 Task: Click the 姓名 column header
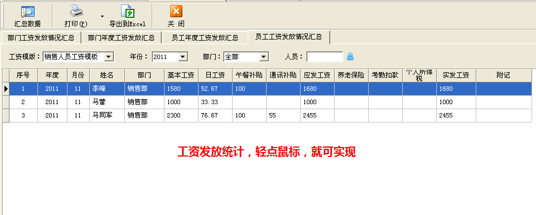click(107, 75)
